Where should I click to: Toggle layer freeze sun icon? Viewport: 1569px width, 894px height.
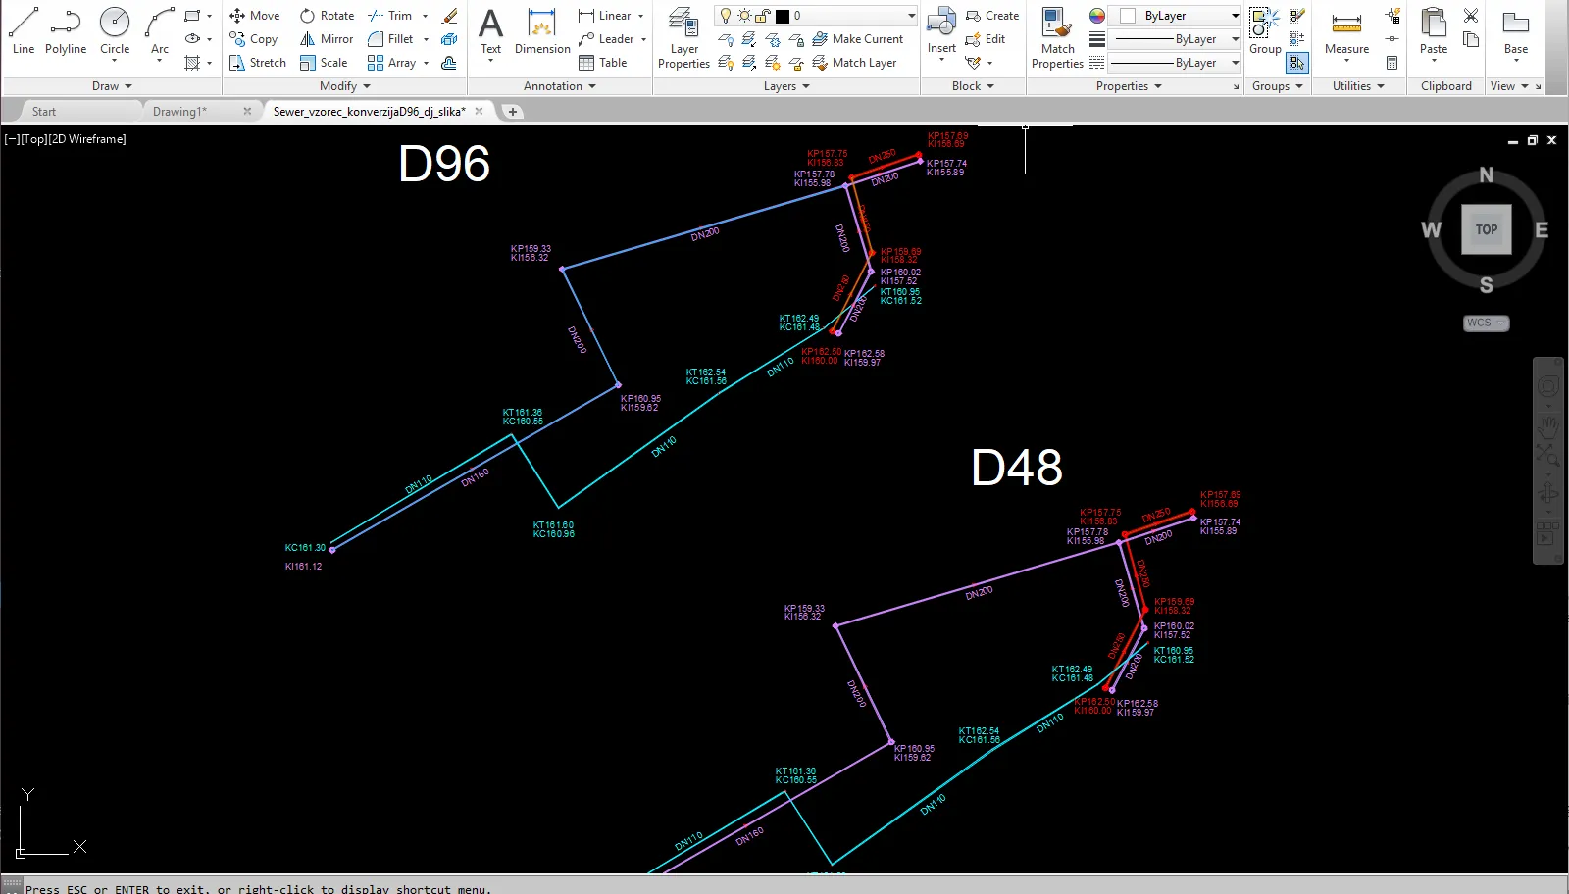pyautogui.click(x=744, y=16)
